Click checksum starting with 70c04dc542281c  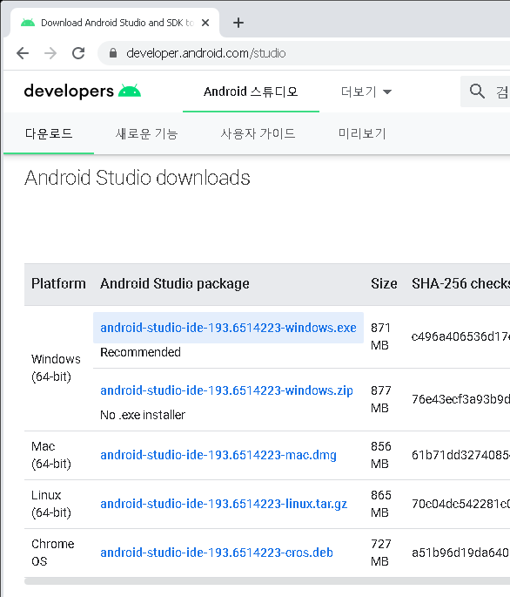(461, 504)
